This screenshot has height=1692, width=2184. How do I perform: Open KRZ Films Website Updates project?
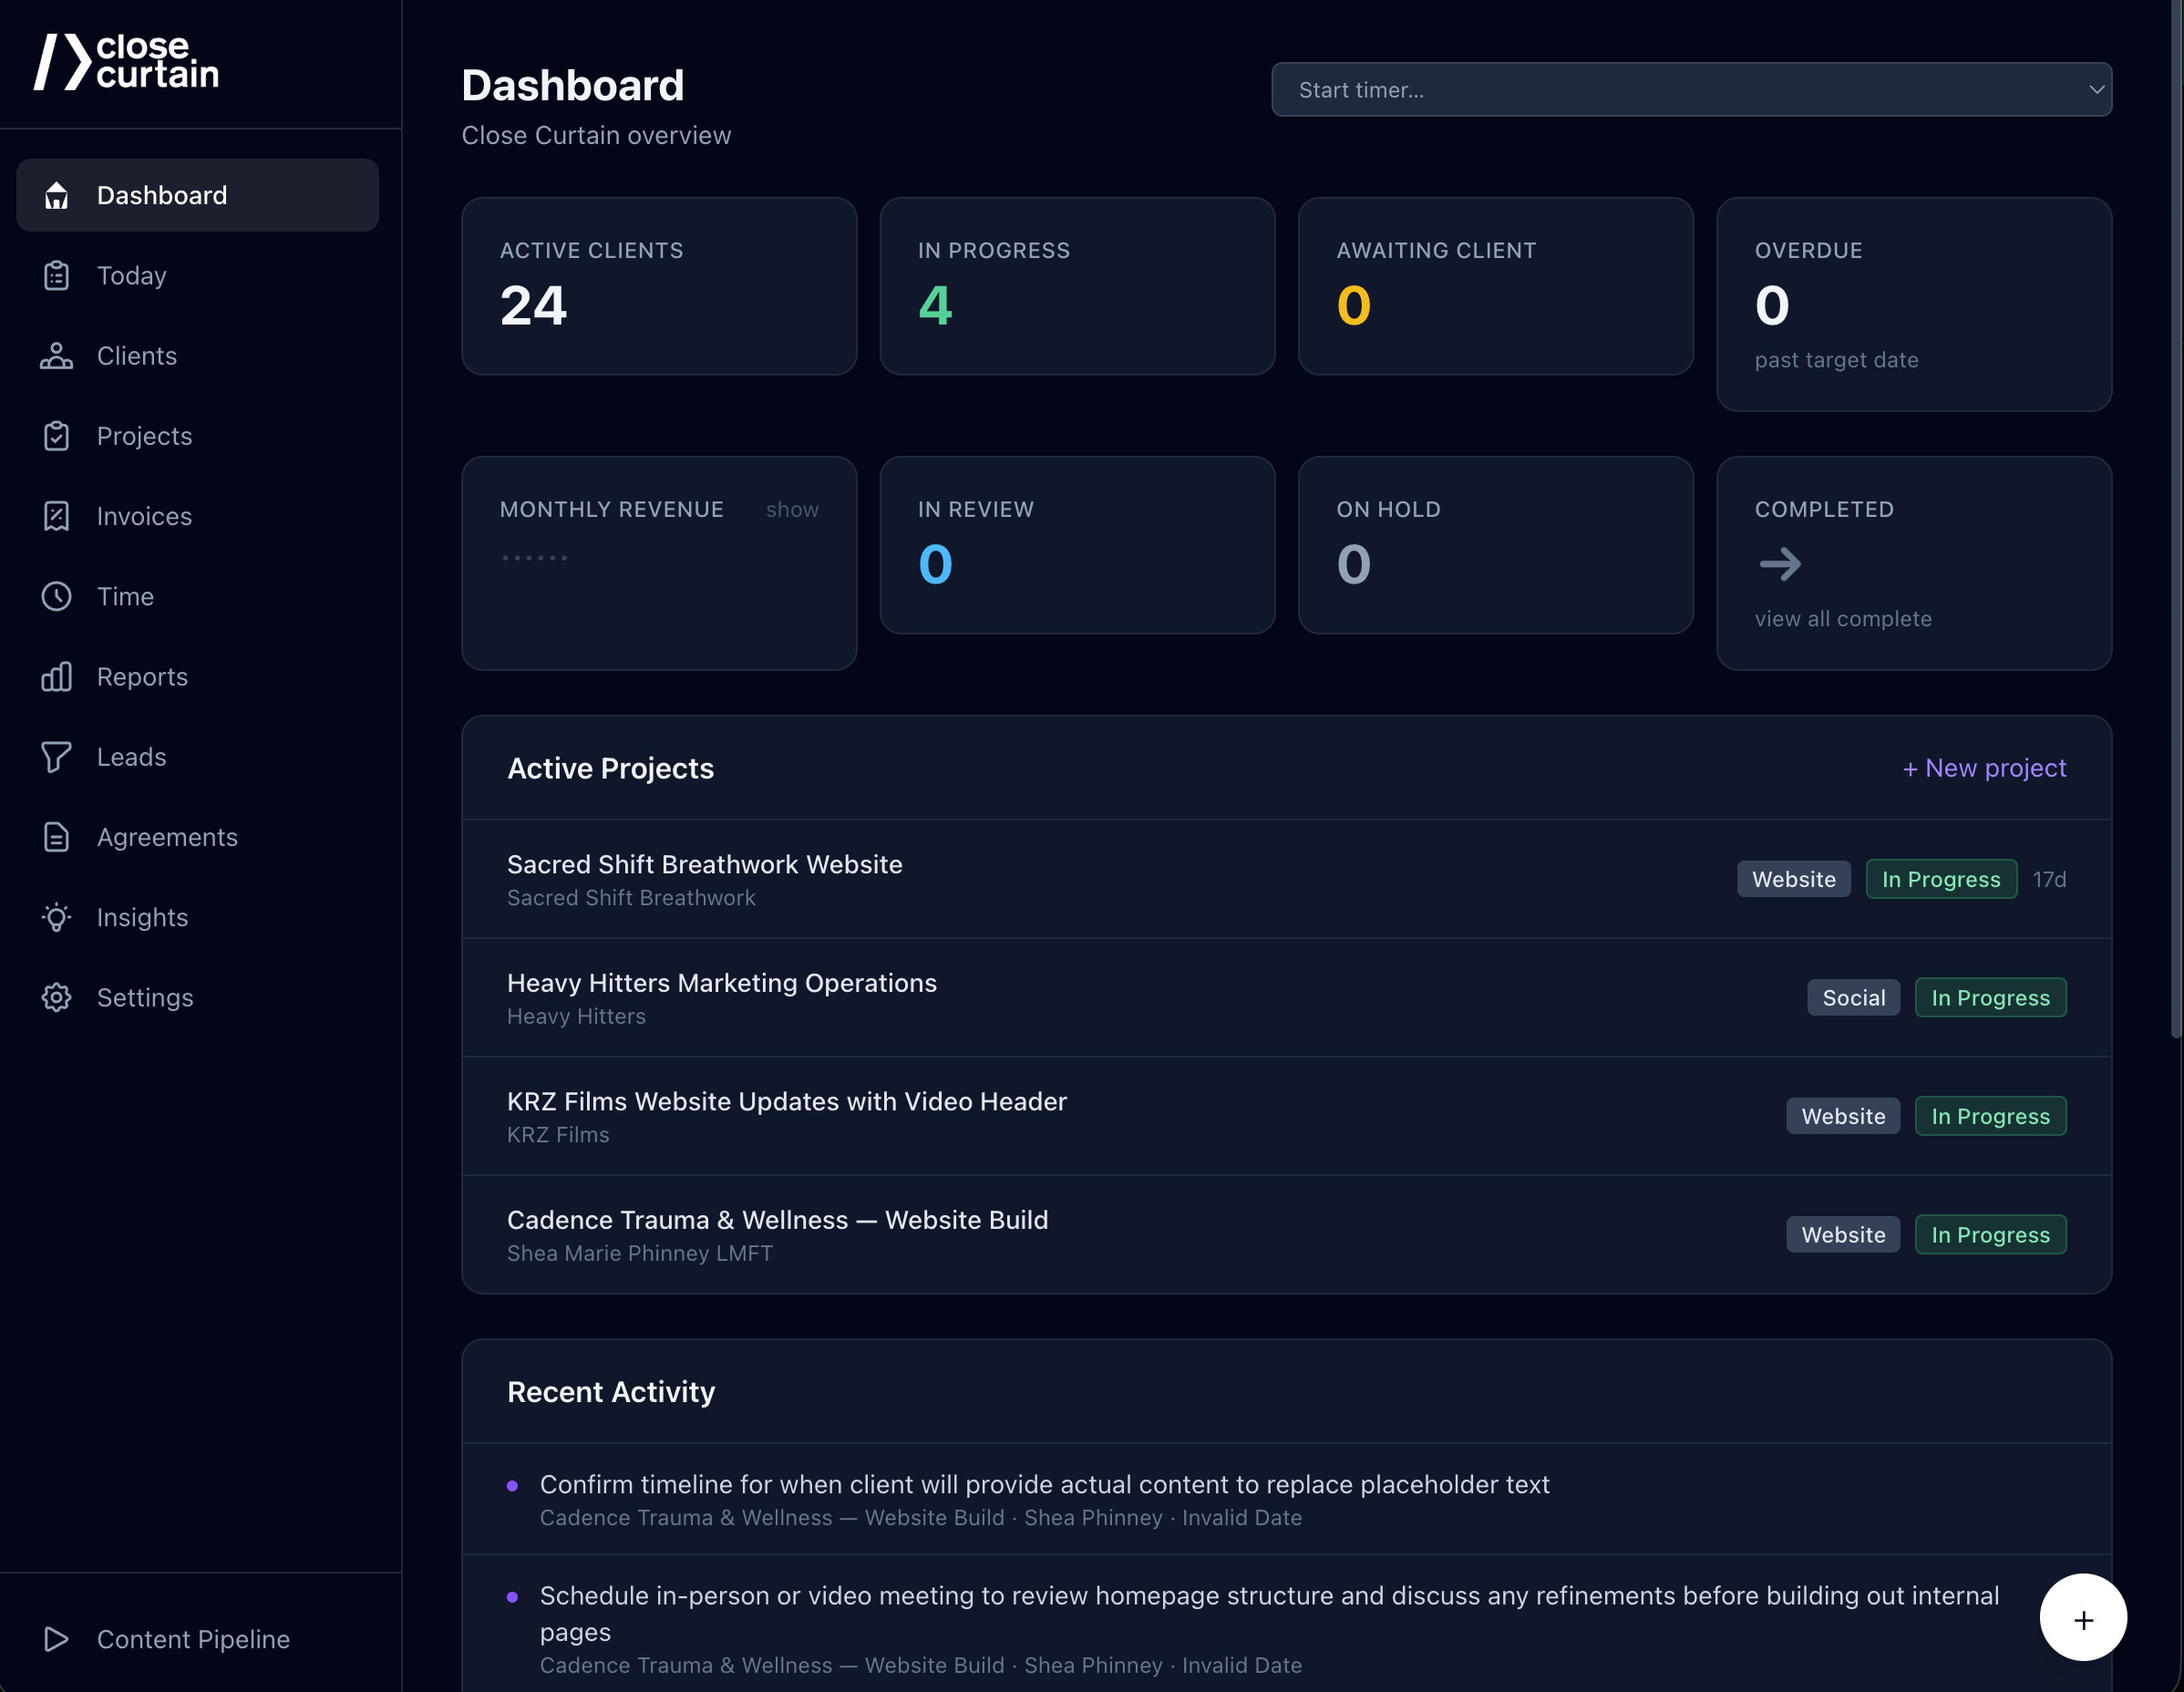(1286, 1116)
